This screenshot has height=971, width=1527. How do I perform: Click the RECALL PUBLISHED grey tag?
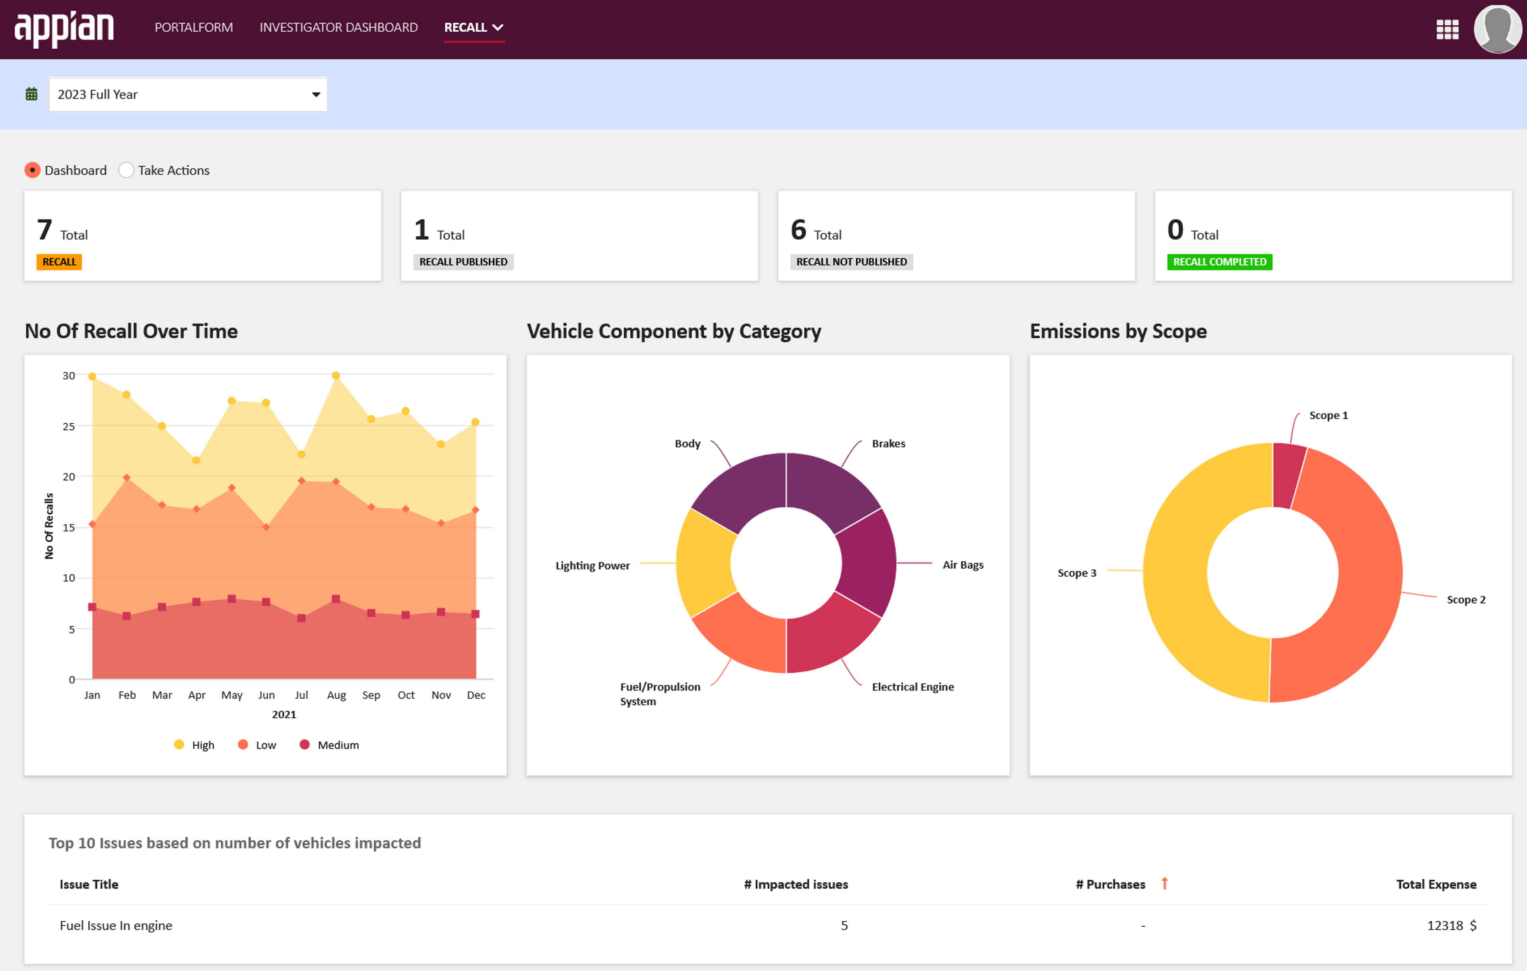click(463, 262)
